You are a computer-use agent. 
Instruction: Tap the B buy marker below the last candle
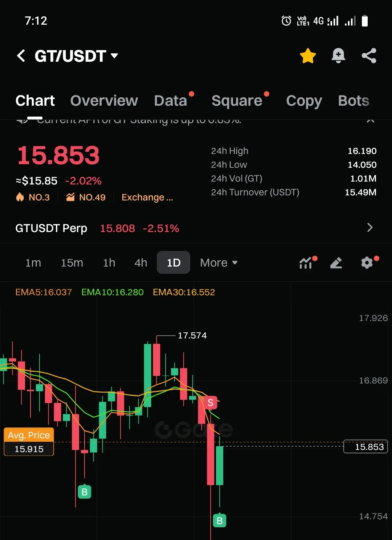[219, 520]
